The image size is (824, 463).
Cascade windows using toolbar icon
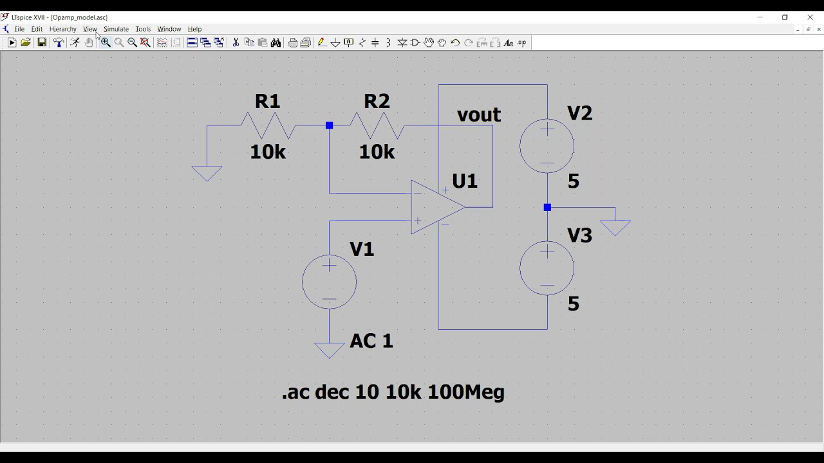tap(205, 42)
